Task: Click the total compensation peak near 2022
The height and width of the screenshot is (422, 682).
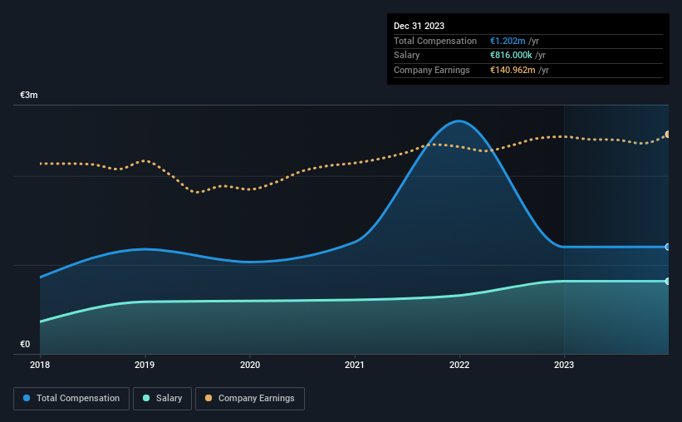Action: point(459,121)
